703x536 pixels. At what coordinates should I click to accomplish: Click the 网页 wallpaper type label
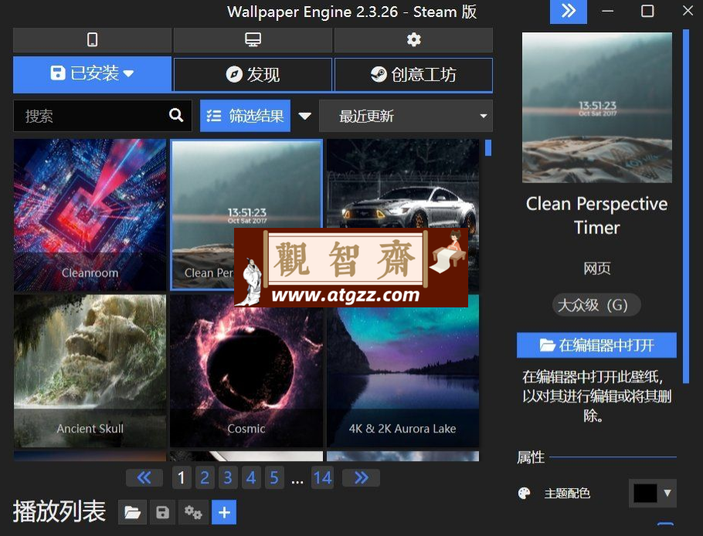[596, 268]
